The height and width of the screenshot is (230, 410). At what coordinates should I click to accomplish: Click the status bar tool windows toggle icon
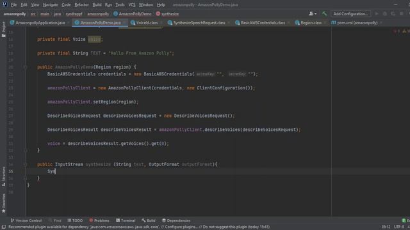coord(4,227)
